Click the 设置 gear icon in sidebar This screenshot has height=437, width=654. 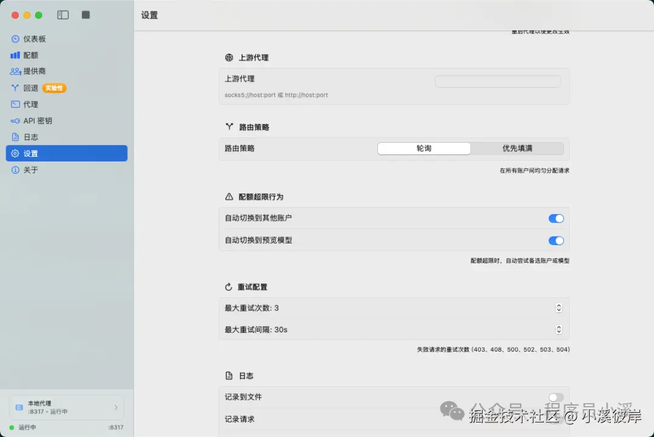click(15, 154)
